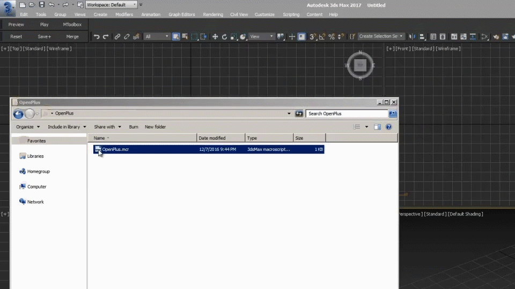This screenshot has height=289, width=515.
Task: Click Edit Named Selection Sets icon
Action: (x=352, y=37)
